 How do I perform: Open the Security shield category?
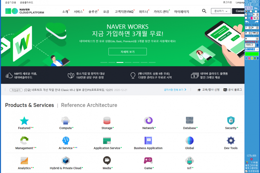point(231,121)
